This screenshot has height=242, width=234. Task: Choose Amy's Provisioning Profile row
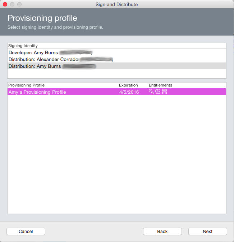(x=117, y=92)
